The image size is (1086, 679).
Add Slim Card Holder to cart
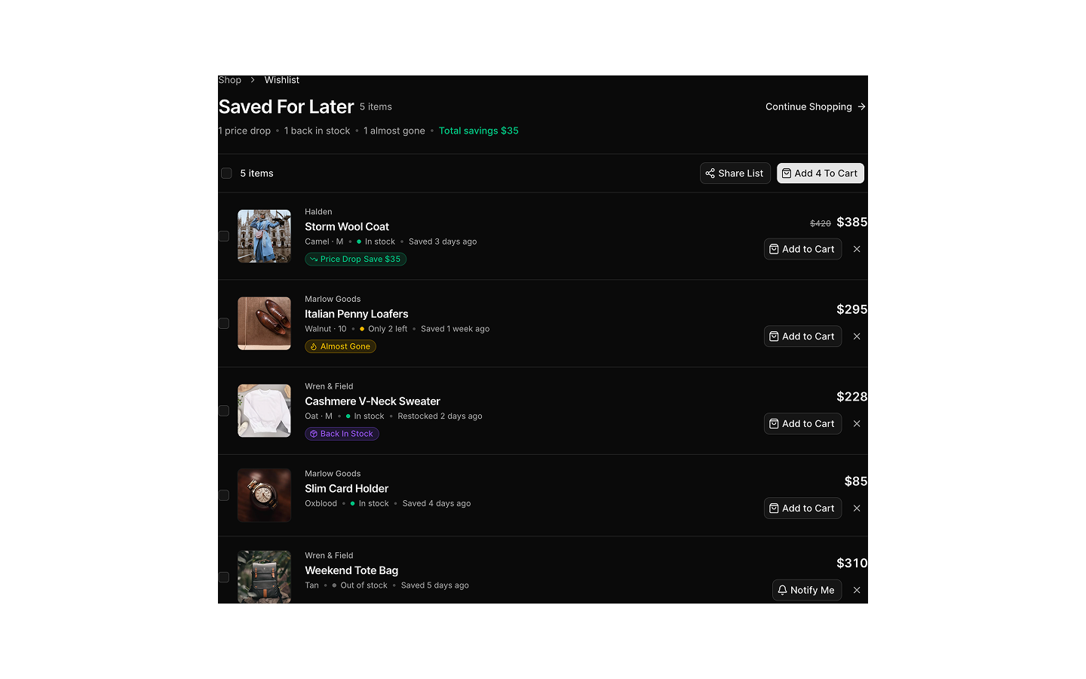(802, 508)
